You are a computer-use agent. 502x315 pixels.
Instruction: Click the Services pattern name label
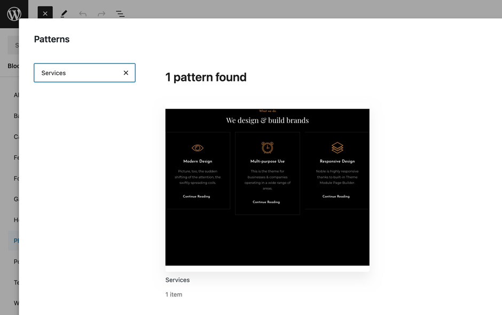[177, 280]
